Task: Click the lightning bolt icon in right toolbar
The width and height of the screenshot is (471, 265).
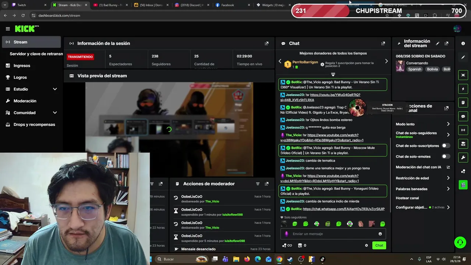Action: [x=463, y=89]
